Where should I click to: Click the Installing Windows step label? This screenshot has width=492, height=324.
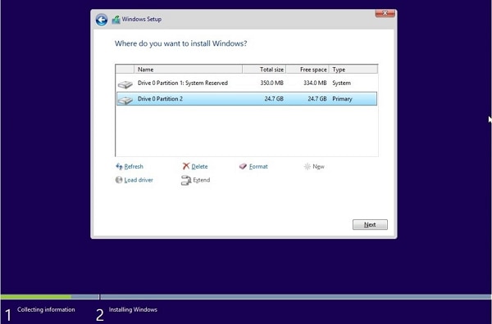point(133,309)
